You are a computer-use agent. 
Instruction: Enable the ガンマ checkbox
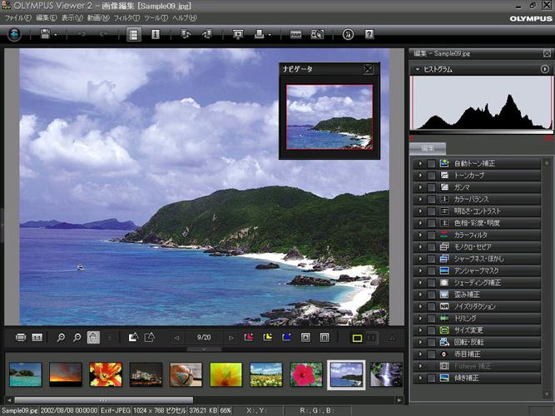(431, 187)
